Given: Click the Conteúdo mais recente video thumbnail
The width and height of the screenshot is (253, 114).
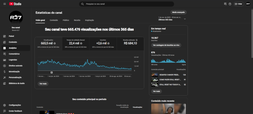Looking at the screenshot, I should click(x=169, y=109).
